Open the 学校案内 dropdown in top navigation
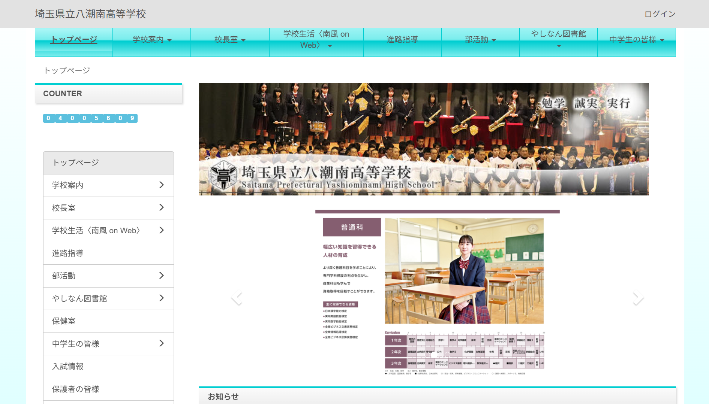This screenshot has width=709, height=404. 152,40
